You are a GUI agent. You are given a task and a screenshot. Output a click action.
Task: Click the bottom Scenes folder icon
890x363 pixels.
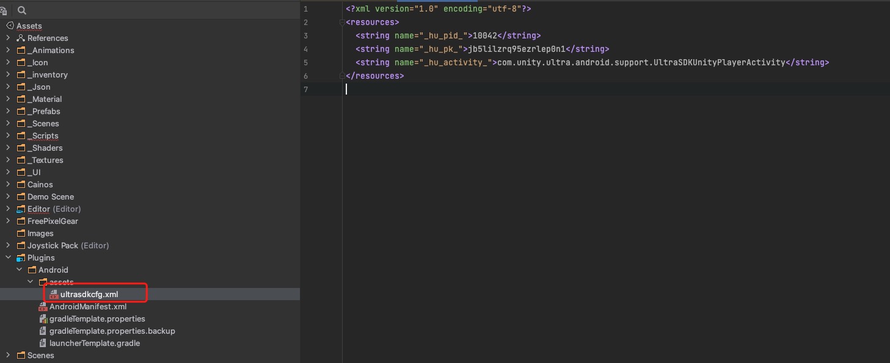21,355
